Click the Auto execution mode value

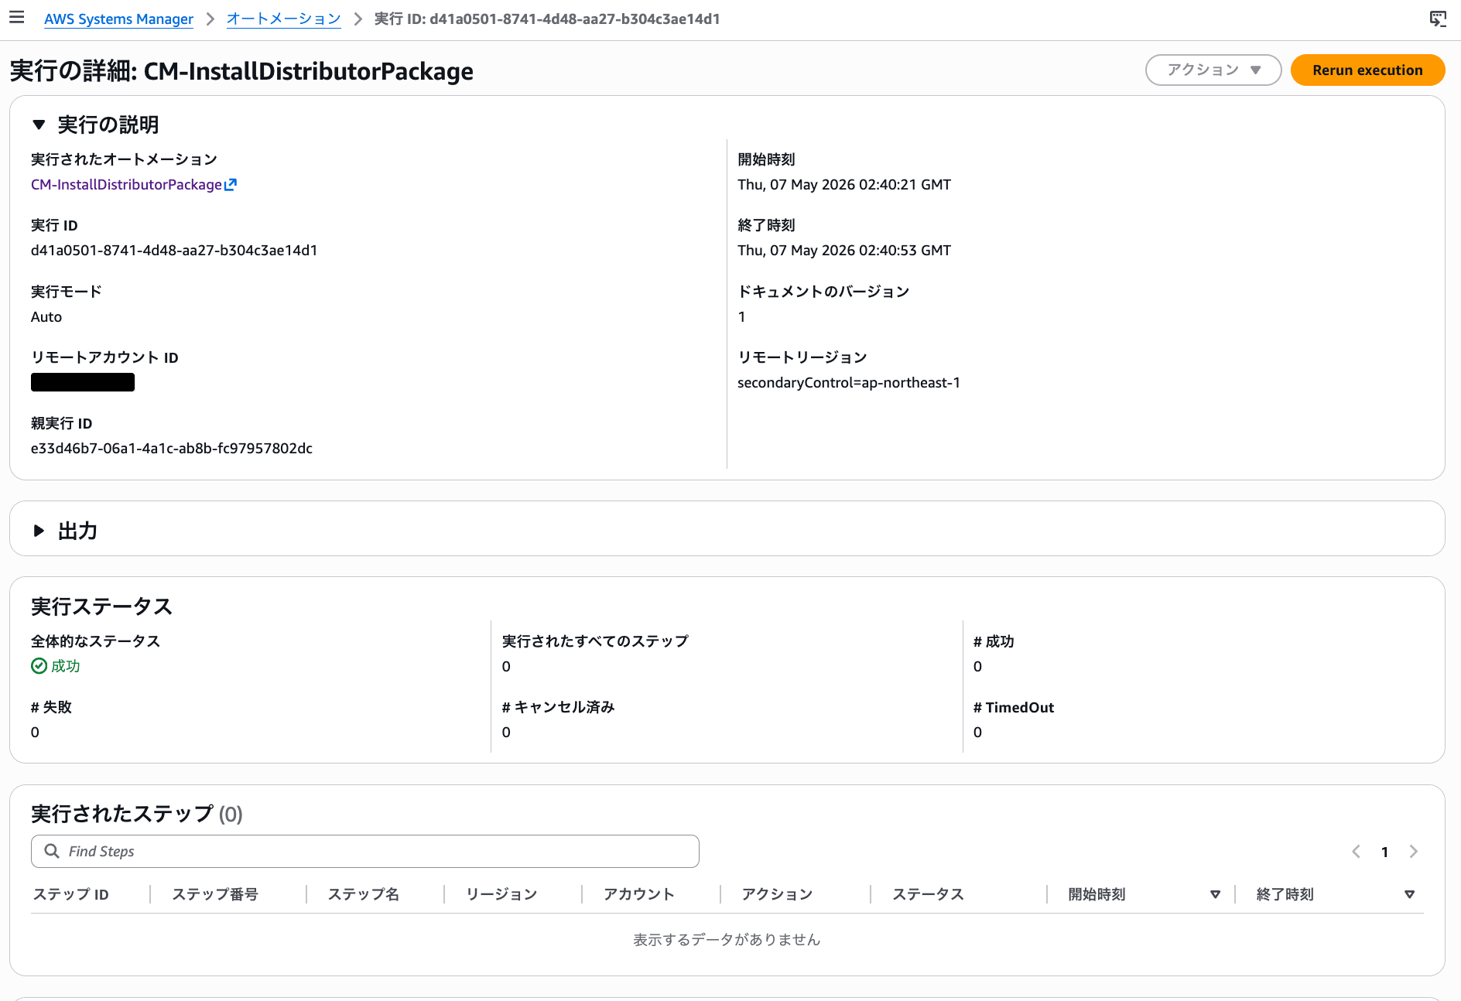(46, 317)
